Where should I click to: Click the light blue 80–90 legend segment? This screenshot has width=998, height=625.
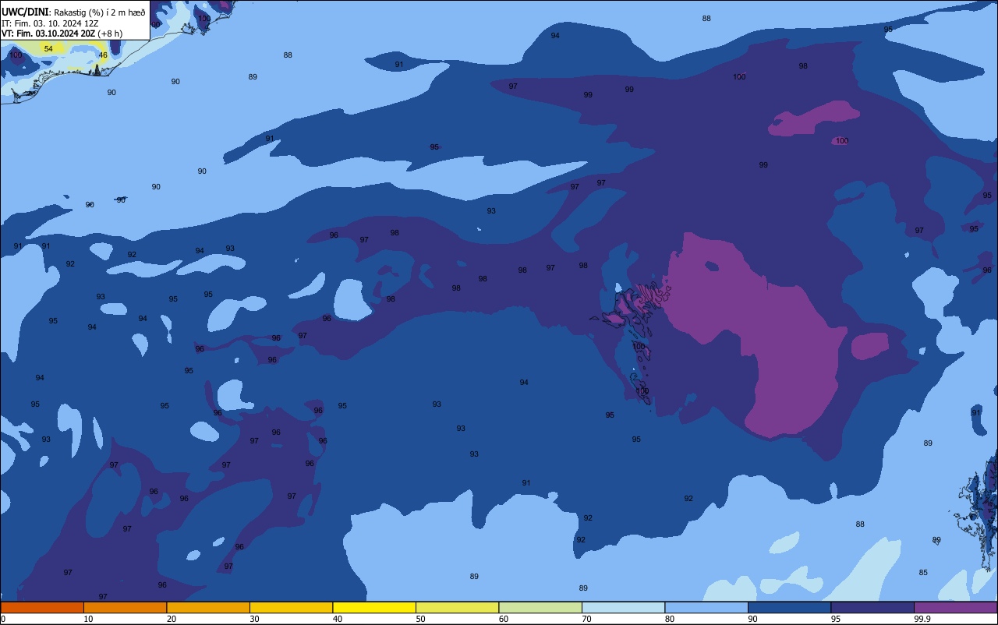pyautogui.click(x=706, y=607)
